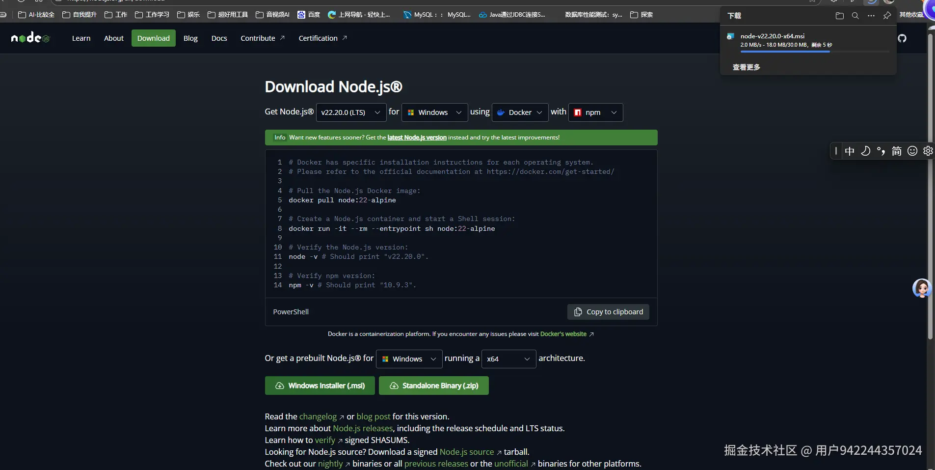This screenshot has width=935, height=470.
Task: Toggle the half-width moon icon in IME bar
Action: [x=865, y=151]
